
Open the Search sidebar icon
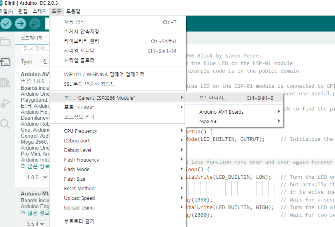click(5, 124)
